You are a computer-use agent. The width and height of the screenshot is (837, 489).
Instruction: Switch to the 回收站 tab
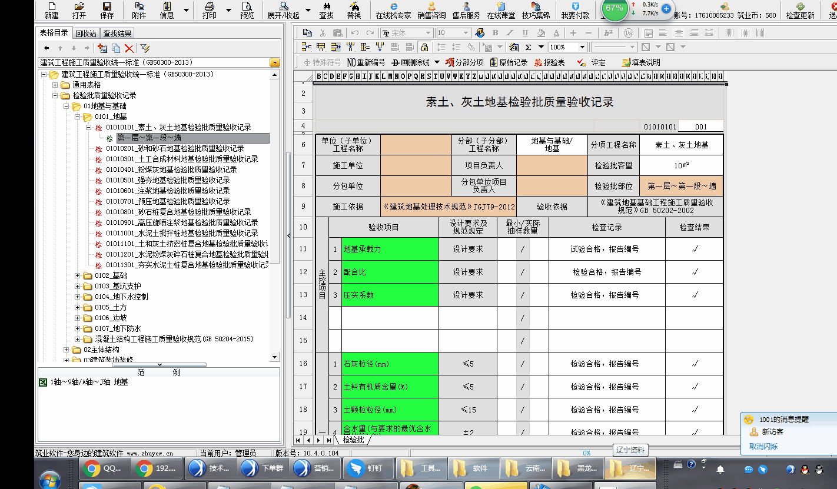[85, 34]
